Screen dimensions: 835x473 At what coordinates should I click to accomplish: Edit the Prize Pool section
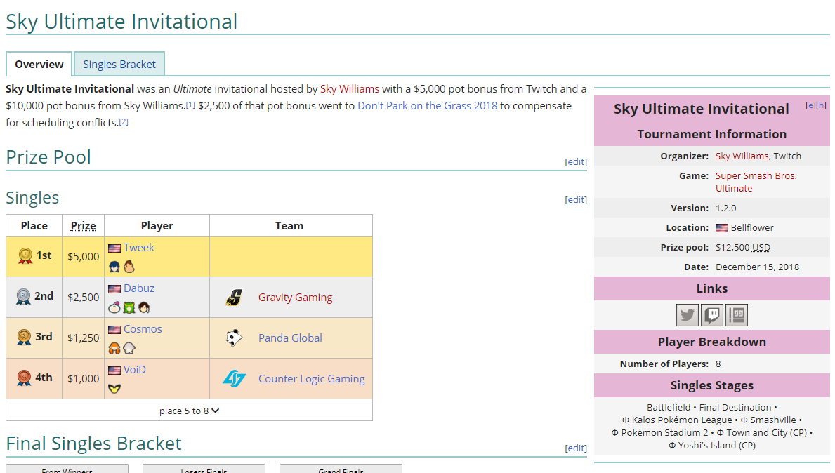point(576,161)
